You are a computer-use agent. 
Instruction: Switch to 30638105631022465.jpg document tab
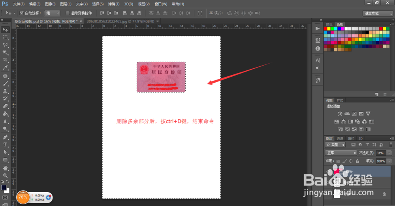[120, 21]
